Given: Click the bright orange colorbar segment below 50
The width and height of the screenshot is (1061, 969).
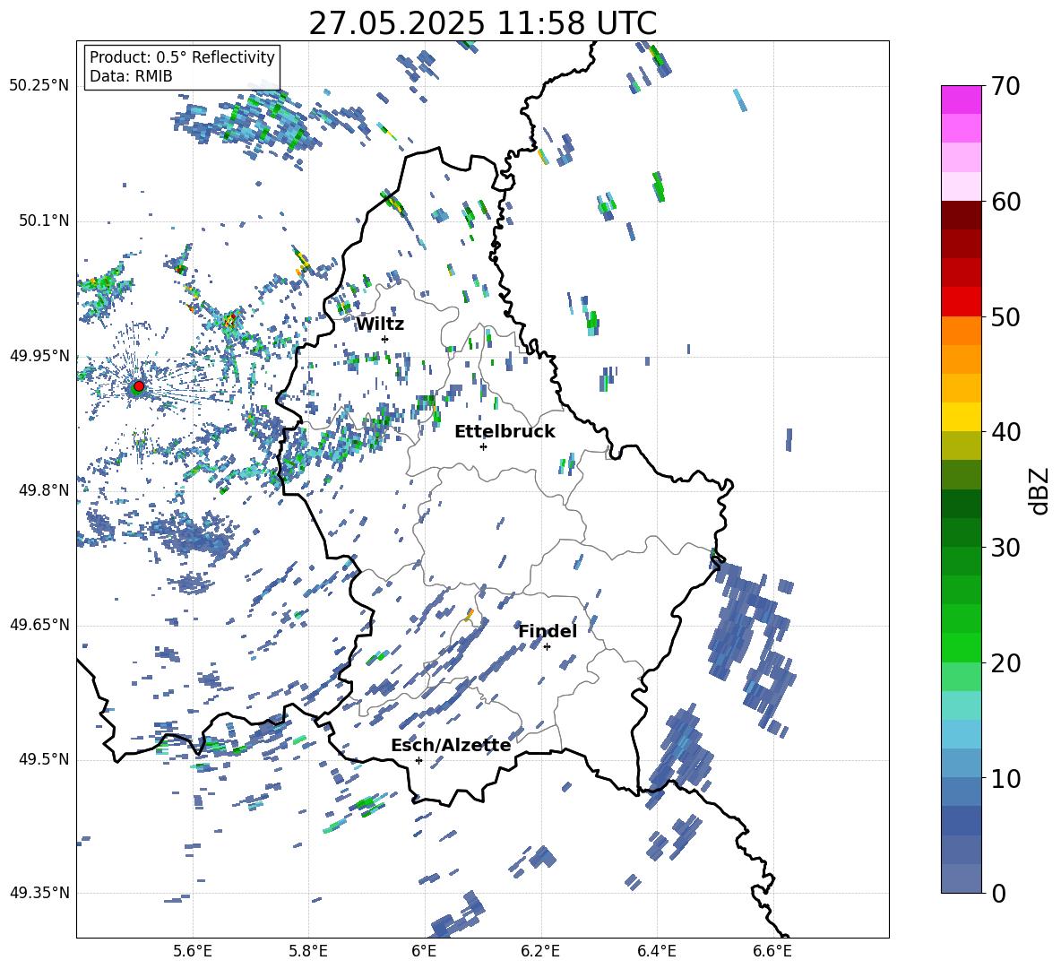Looking at the screenshot, I should (x=962, y=330).
